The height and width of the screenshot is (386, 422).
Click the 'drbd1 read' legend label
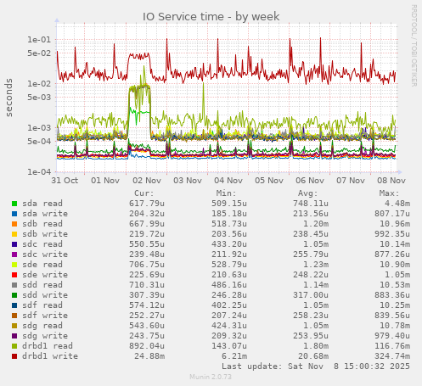[x=48, y=346]
